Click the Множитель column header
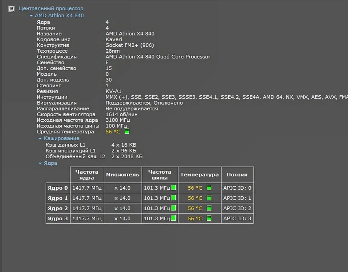 [123, 175]
